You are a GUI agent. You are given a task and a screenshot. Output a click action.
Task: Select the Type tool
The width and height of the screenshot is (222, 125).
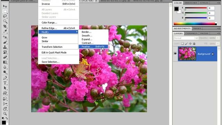pos(5,83)
